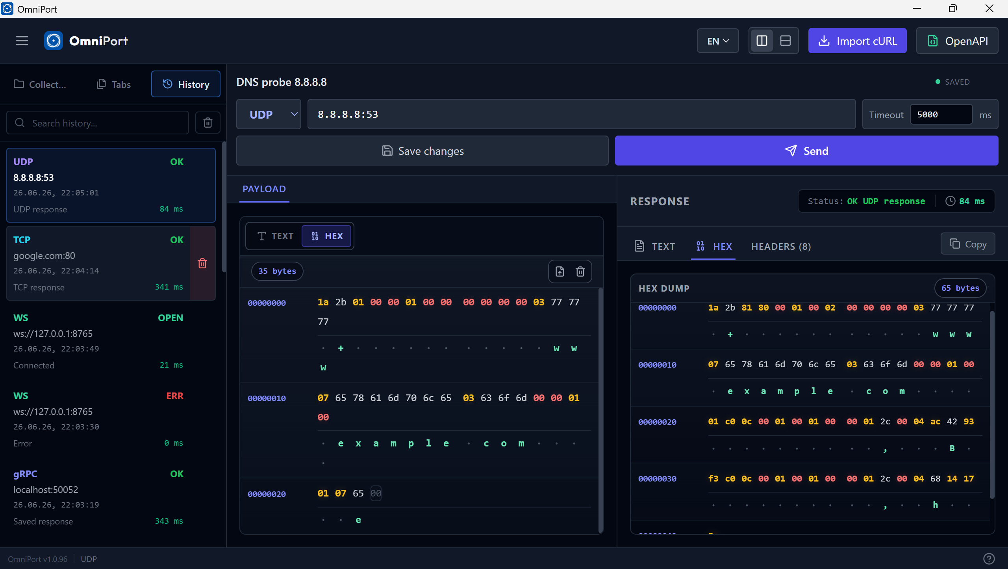Open response HEADERS (8) tab
The height and width of the screenshot is (569, 1008).
coord(781,246)
